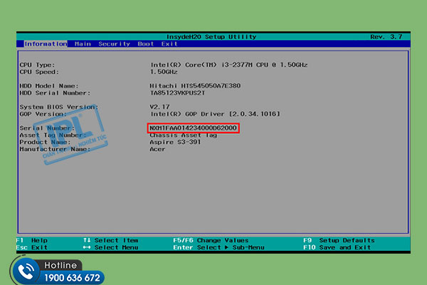Select the HDD serial TA85123VKPUS2T

pos(177,93)
